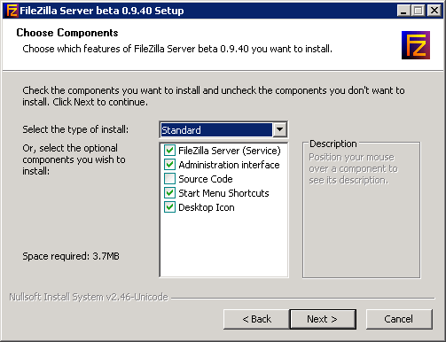Click the Desktop Icon component label
The width and height of the screenshot is (446, 342).
(x=207, y=207)
